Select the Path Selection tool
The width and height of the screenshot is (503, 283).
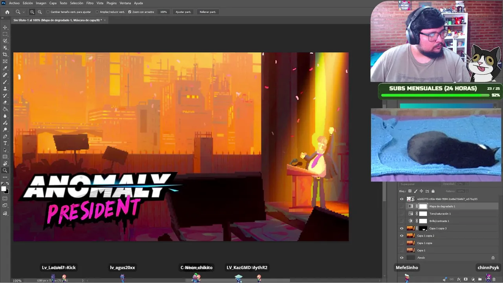pyautogui.click(x=5, y=150)
